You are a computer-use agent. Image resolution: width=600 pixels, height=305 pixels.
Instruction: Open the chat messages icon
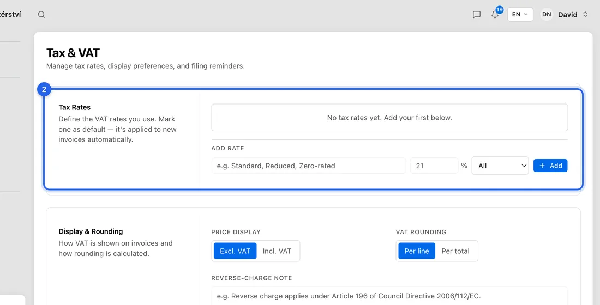pyautogui.click(x=476, y=15)
